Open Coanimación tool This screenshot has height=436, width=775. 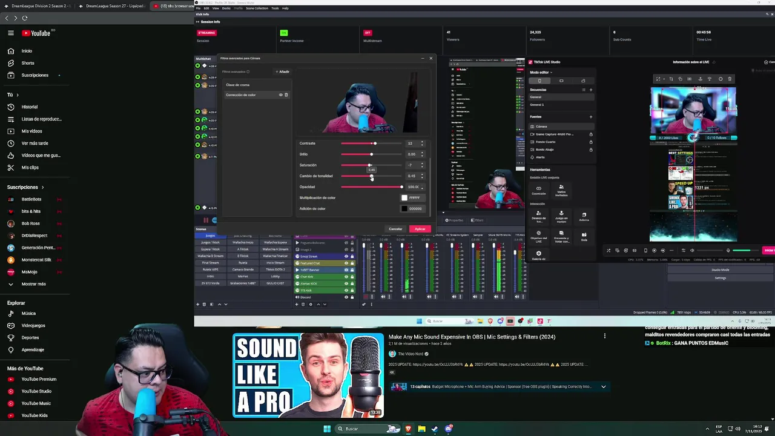pos(539,190)
